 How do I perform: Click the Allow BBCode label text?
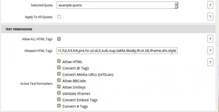pos(74,81)
